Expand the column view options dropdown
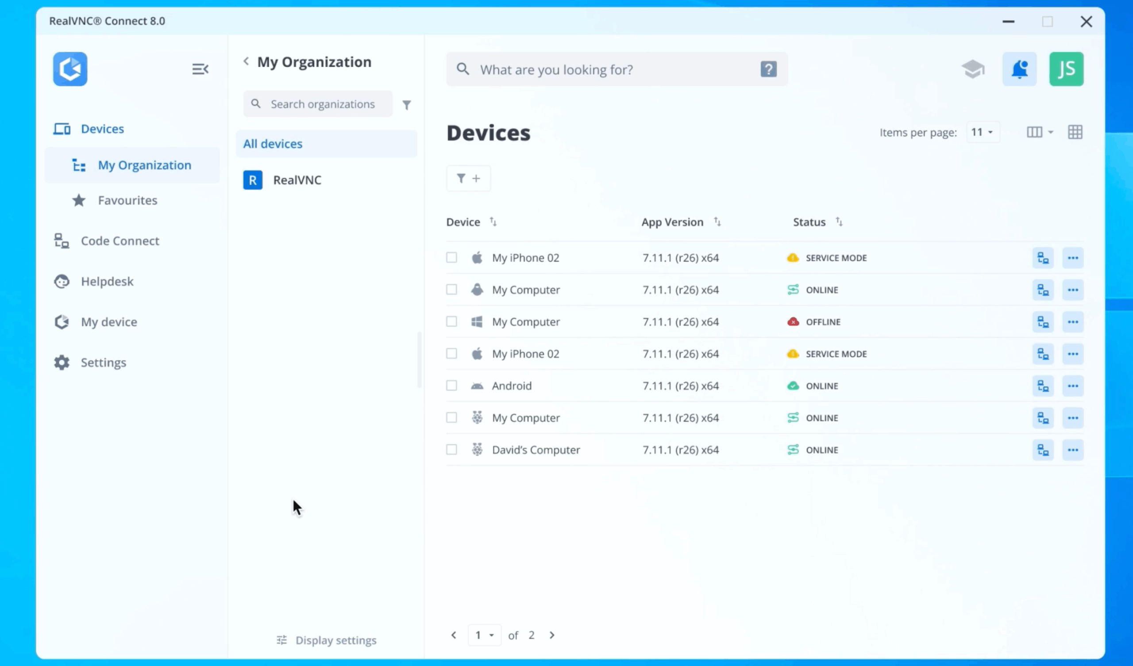The width and height of the screenshot is (1133, 666). [x=1039, y=132]
